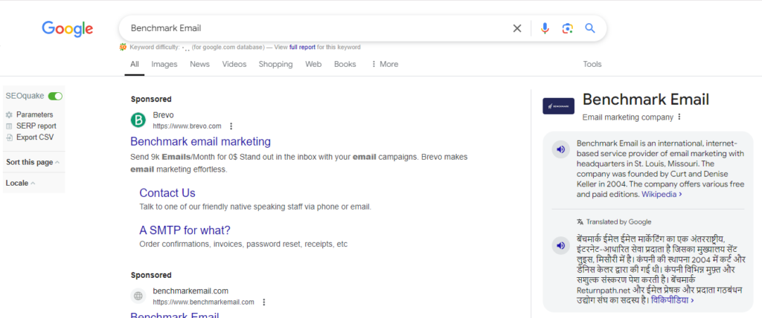Switch to the Books tab
The height and width of the screenshot is (318, 762).
345,64
